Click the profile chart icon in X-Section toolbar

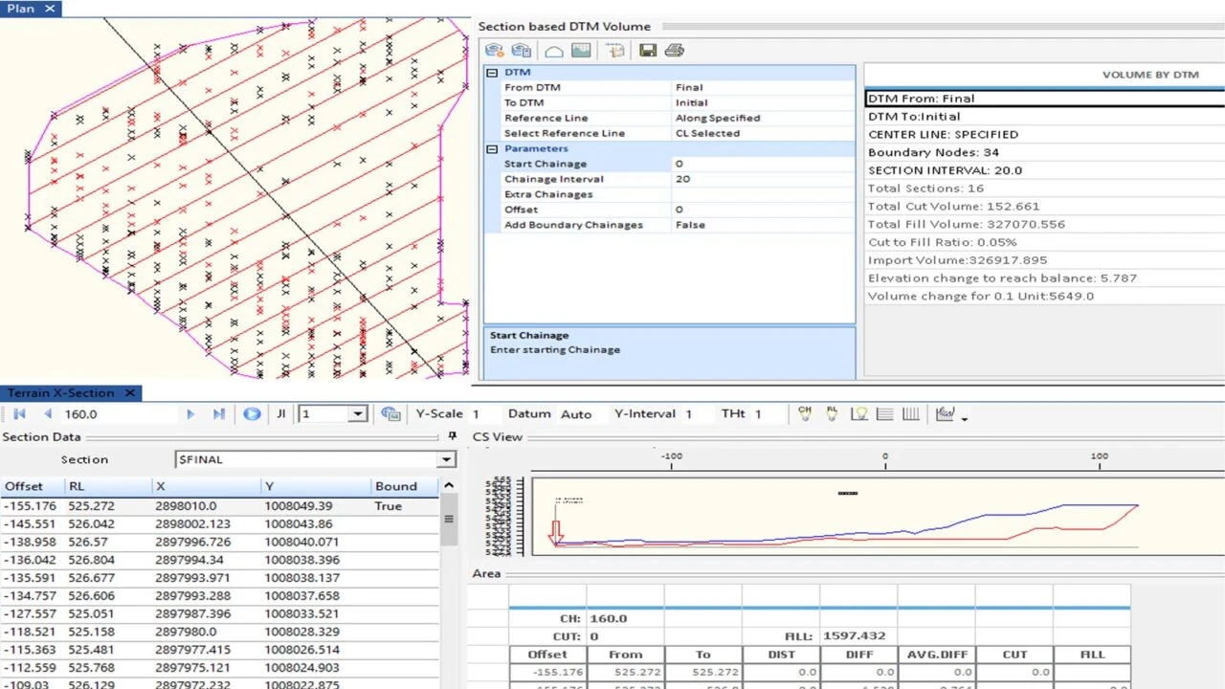946,413
